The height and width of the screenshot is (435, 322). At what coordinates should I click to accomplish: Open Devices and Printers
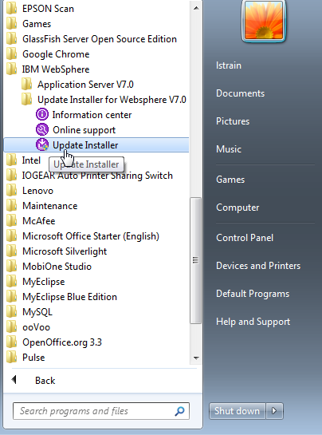click(258, 266)
